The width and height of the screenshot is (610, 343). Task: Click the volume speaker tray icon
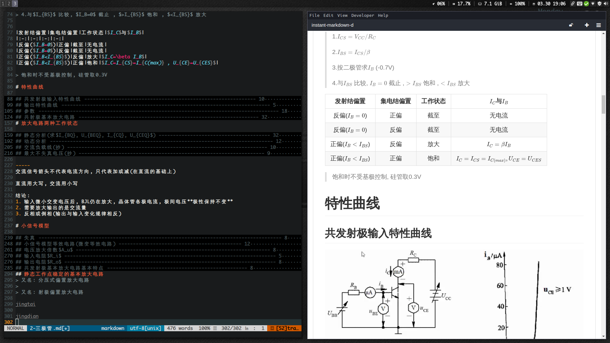coord(606,3)
